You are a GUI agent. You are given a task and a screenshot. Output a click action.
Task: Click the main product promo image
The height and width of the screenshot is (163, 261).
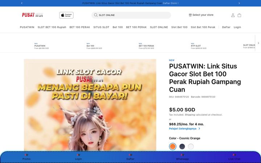(x=90, y=105)
